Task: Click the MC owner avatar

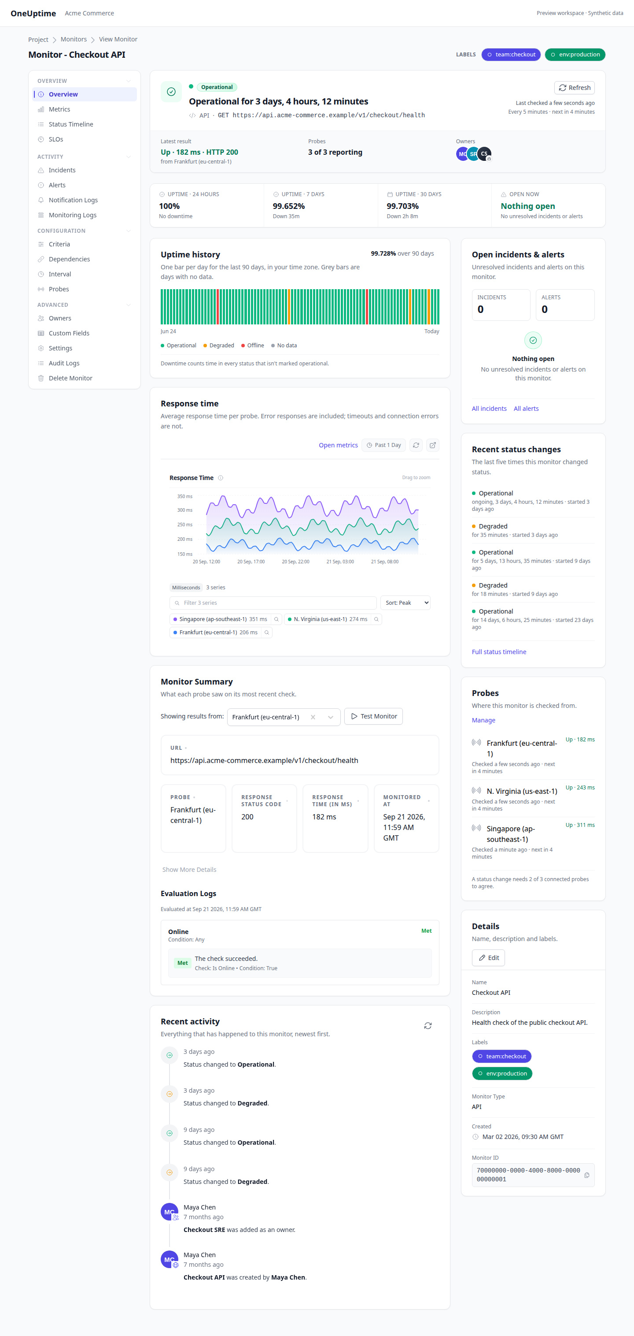Action: 462,153
